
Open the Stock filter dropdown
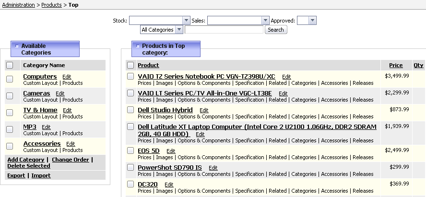[159, 20]
